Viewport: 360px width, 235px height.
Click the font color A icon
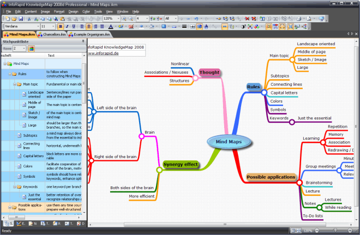click(x=111, y=27)
